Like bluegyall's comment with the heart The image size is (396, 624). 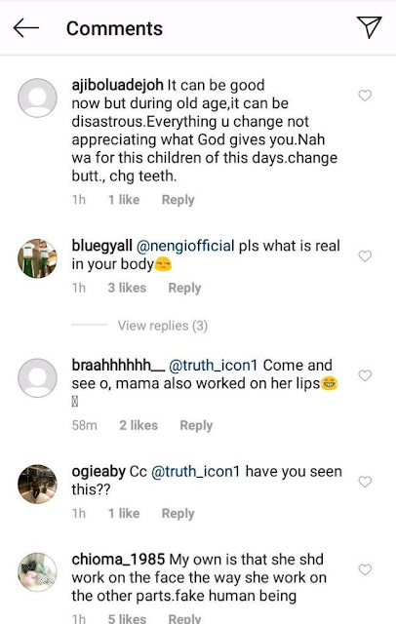pyautogui.click(x=365, y=255)
